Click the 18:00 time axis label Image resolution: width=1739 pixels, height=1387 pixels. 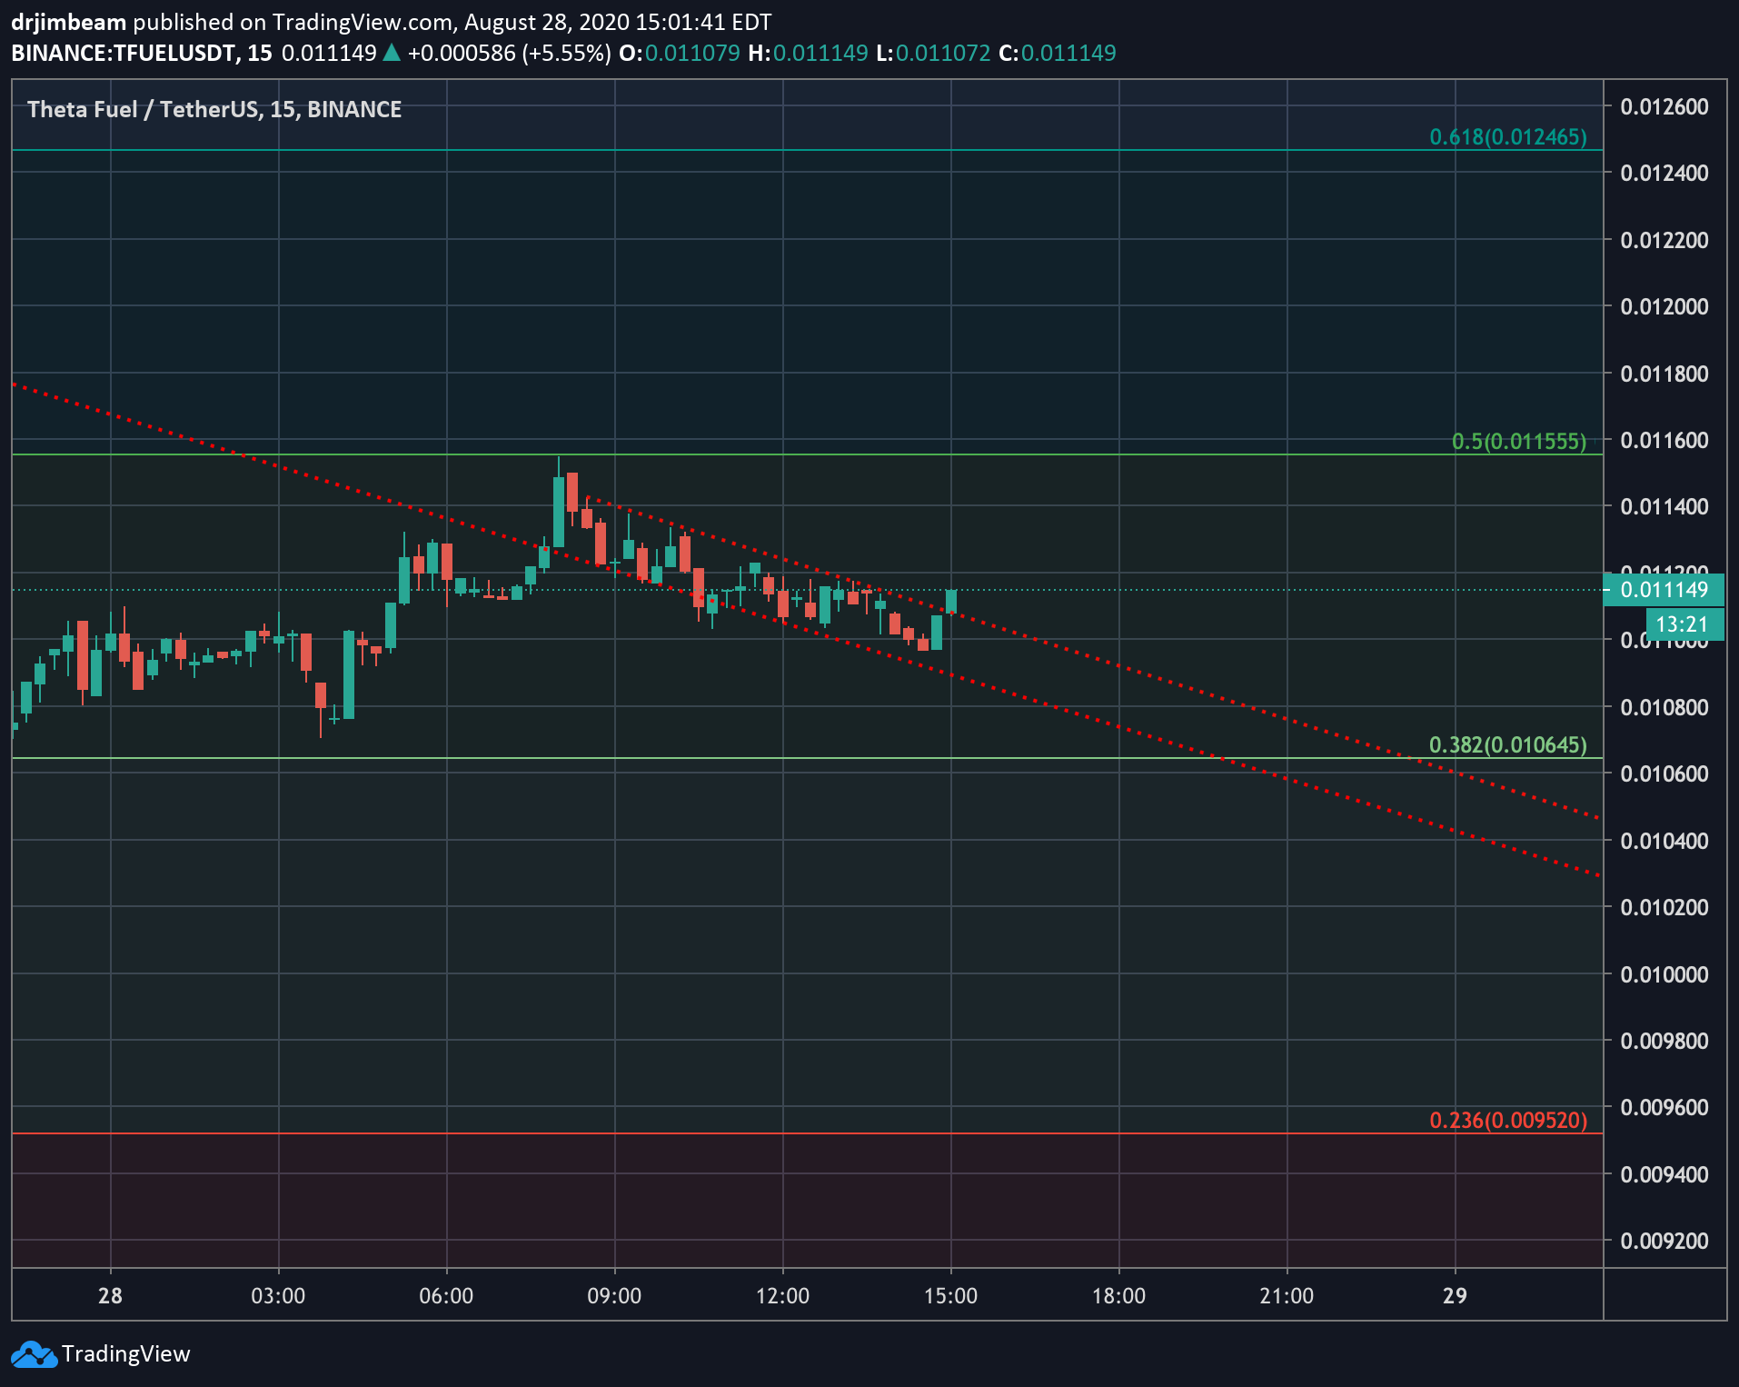1118,1296
